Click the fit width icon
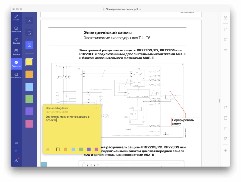This screenshot has height=182, width=241. tap(226, 118)
